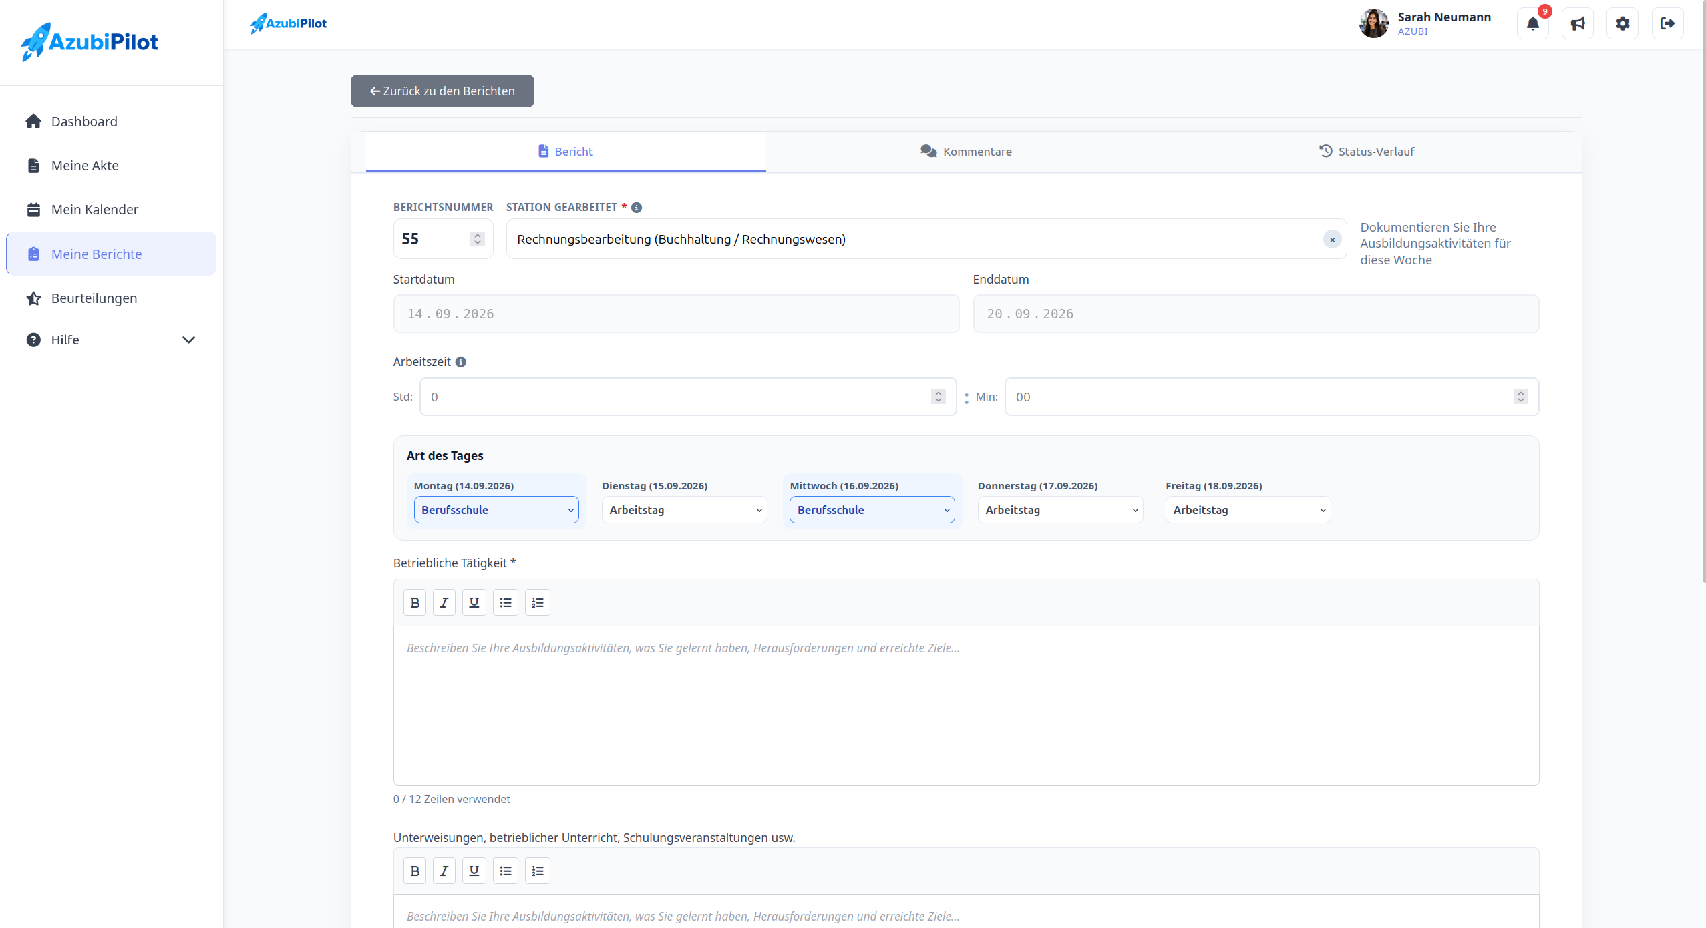This screenshot has height=928, width=1706.
Task: Go to Mein Kalender
Action: pos(111,210)
